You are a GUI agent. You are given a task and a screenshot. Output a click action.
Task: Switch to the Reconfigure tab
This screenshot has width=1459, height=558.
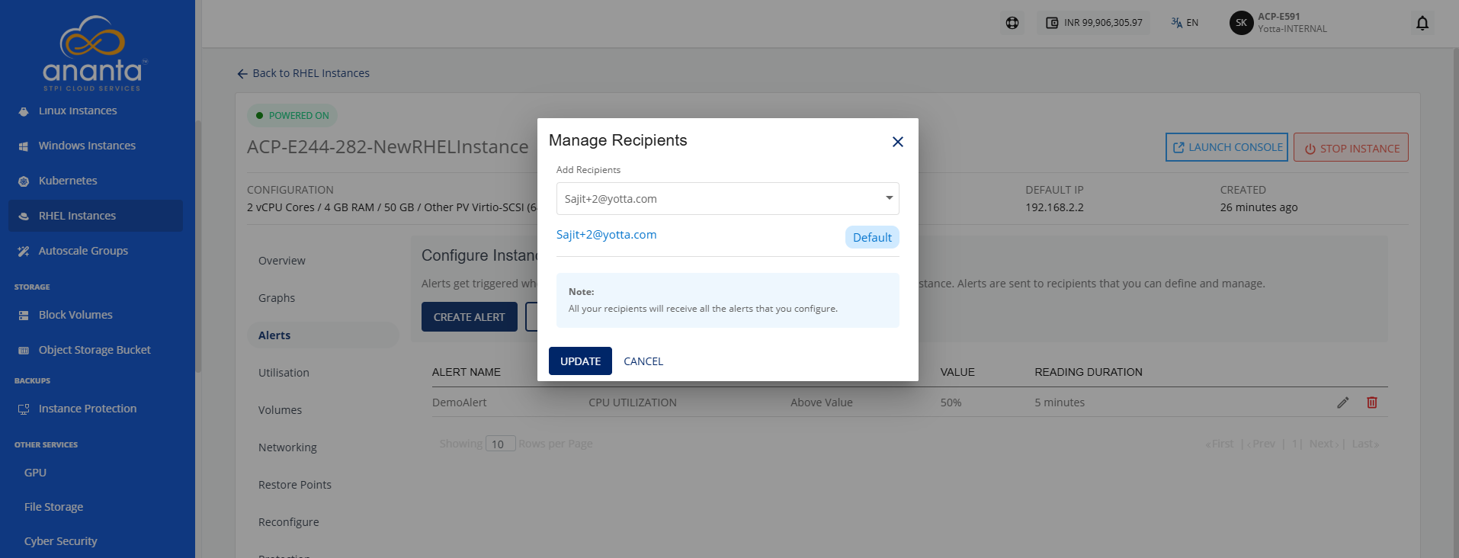click(x=289, y=522)
